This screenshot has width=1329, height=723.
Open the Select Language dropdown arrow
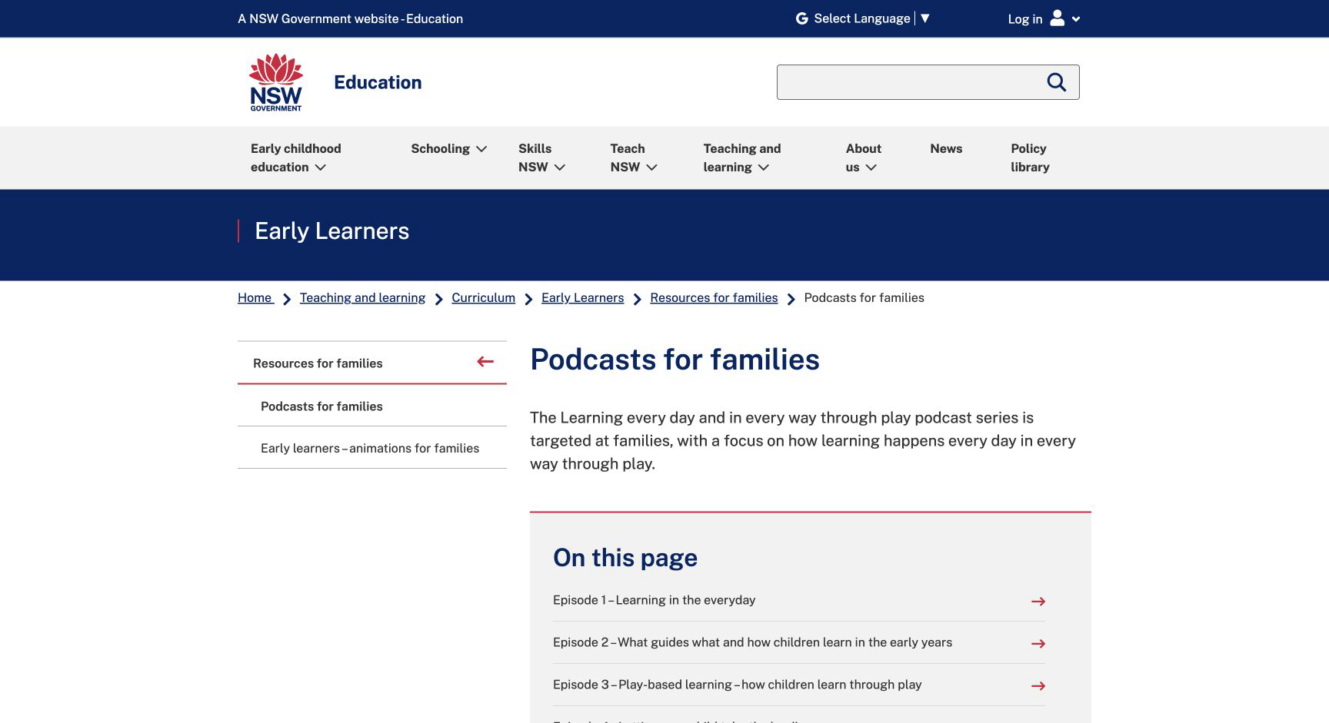point(925,18)
